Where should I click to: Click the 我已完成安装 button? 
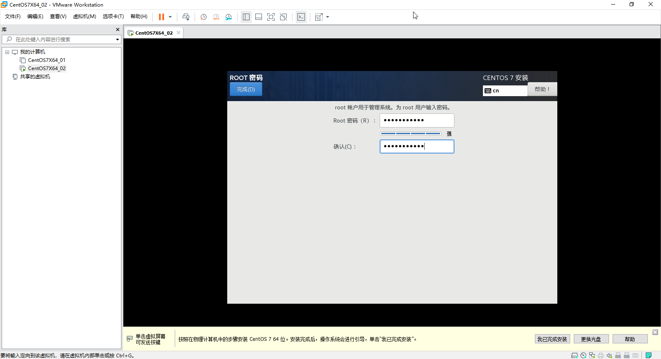coord(552,339)
